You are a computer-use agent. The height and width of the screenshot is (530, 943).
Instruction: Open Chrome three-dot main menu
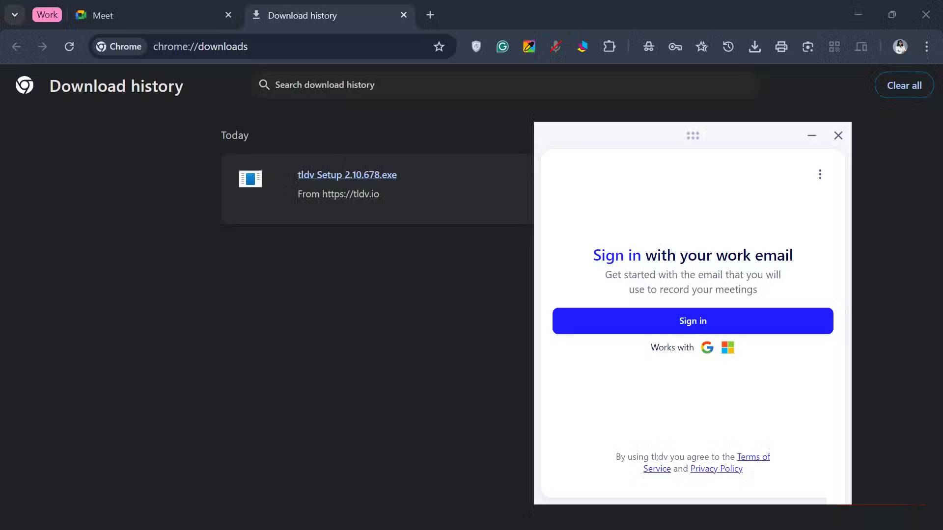pyautogui.click(x=926, y=47)
